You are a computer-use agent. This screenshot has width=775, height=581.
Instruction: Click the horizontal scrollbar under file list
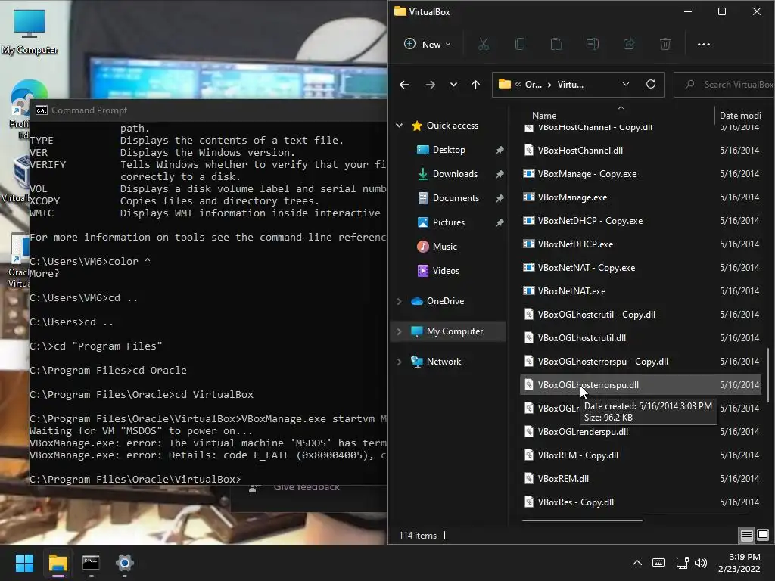click(x=582, y=520)
